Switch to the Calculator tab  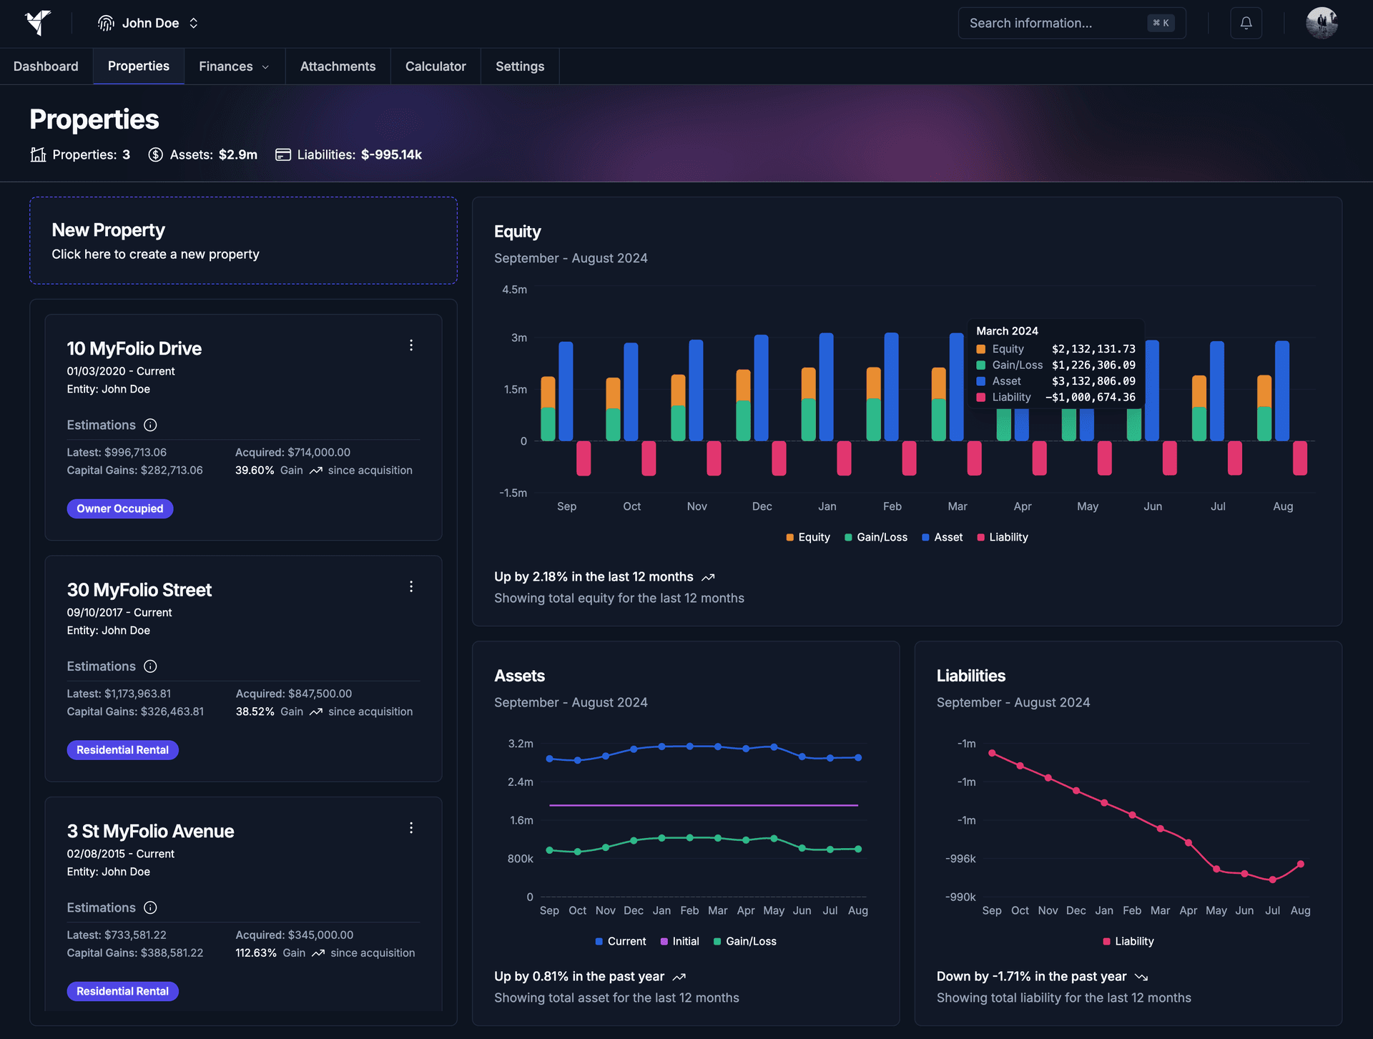(x=434, y=66)
